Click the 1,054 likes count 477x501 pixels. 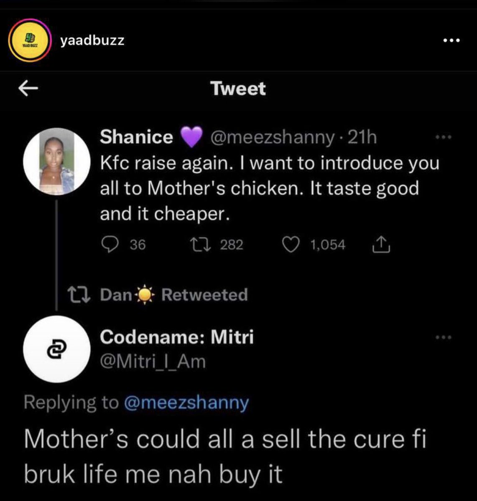pos(328,245)
